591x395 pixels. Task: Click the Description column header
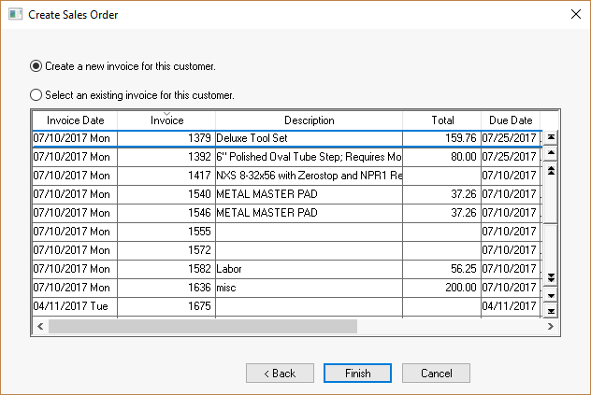tap(309, 120)
